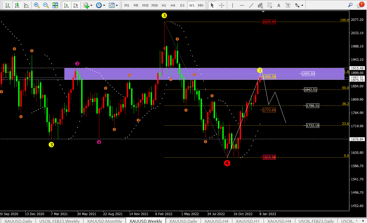Set timeframe to D1
The height and width of the screenshot is (223, 367).
click(x=182, y=5)
